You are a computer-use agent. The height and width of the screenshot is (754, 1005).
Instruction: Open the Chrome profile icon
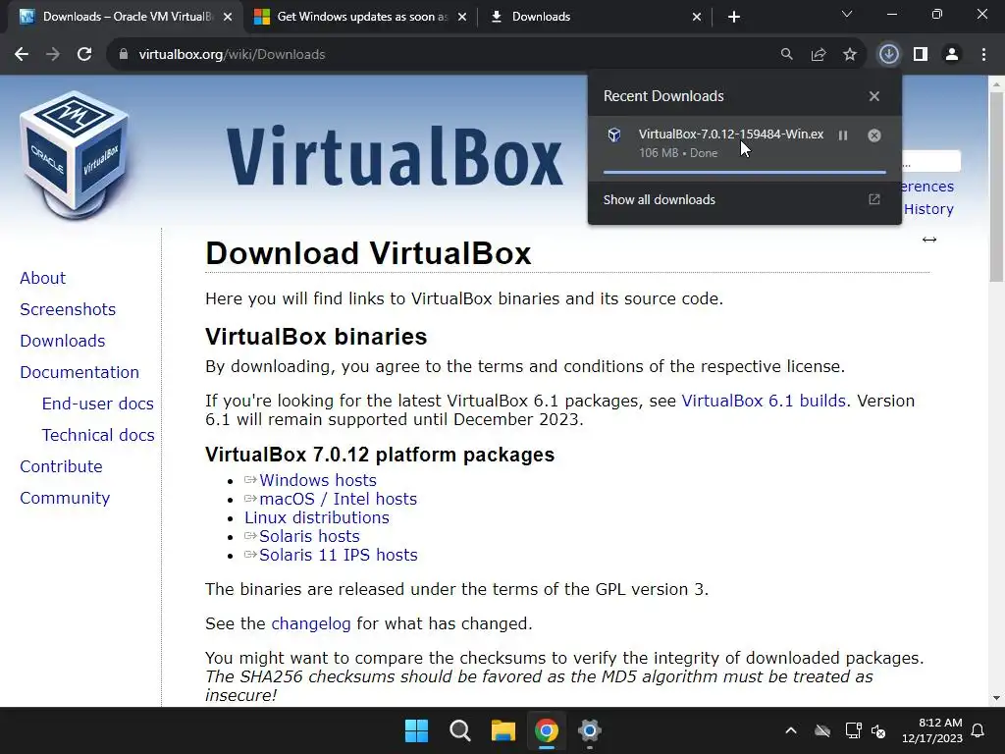pos(952,55)
